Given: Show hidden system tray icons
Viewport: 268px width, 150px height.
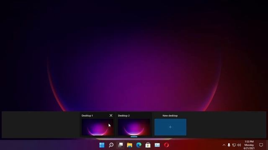Looking at the screenshot, I should coord(224,145).
